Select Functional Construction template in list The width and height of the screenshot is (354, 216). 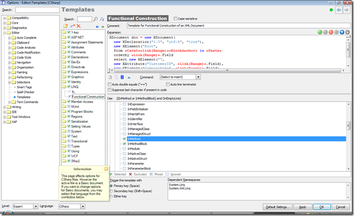tap(88, 97)
